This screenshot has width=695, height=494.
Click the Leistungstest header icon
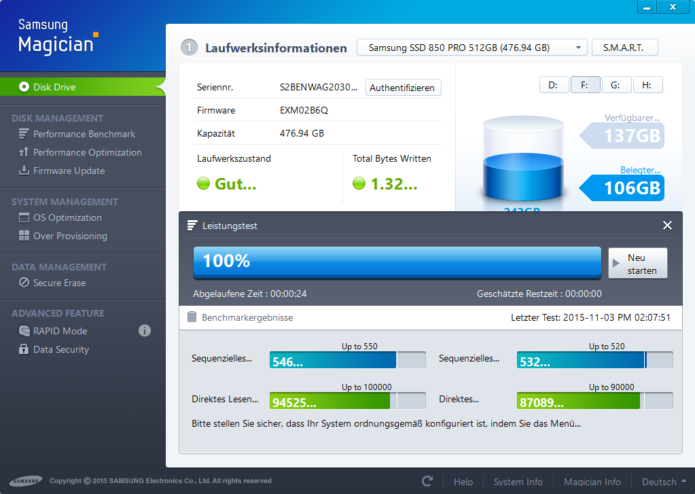[192, 226]
